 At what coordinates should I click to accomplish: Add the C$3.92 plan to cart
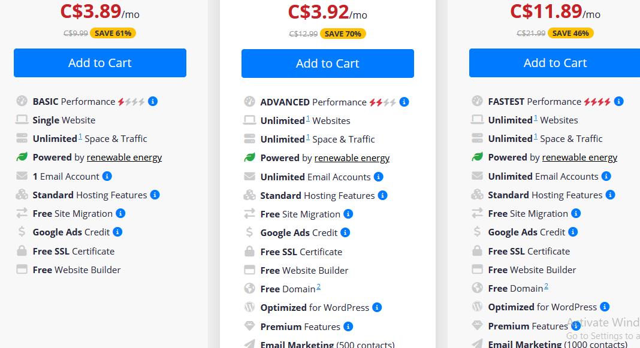pos(328,63)
